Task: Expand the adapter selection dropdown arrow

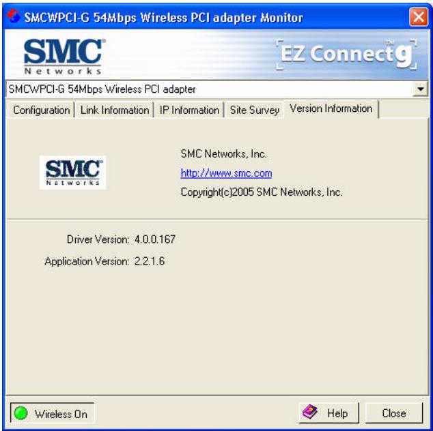Action: point(420,89)
